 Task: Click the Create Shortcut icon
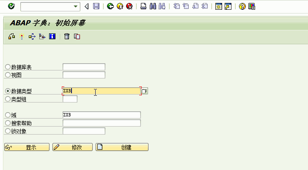coord(228,6)
